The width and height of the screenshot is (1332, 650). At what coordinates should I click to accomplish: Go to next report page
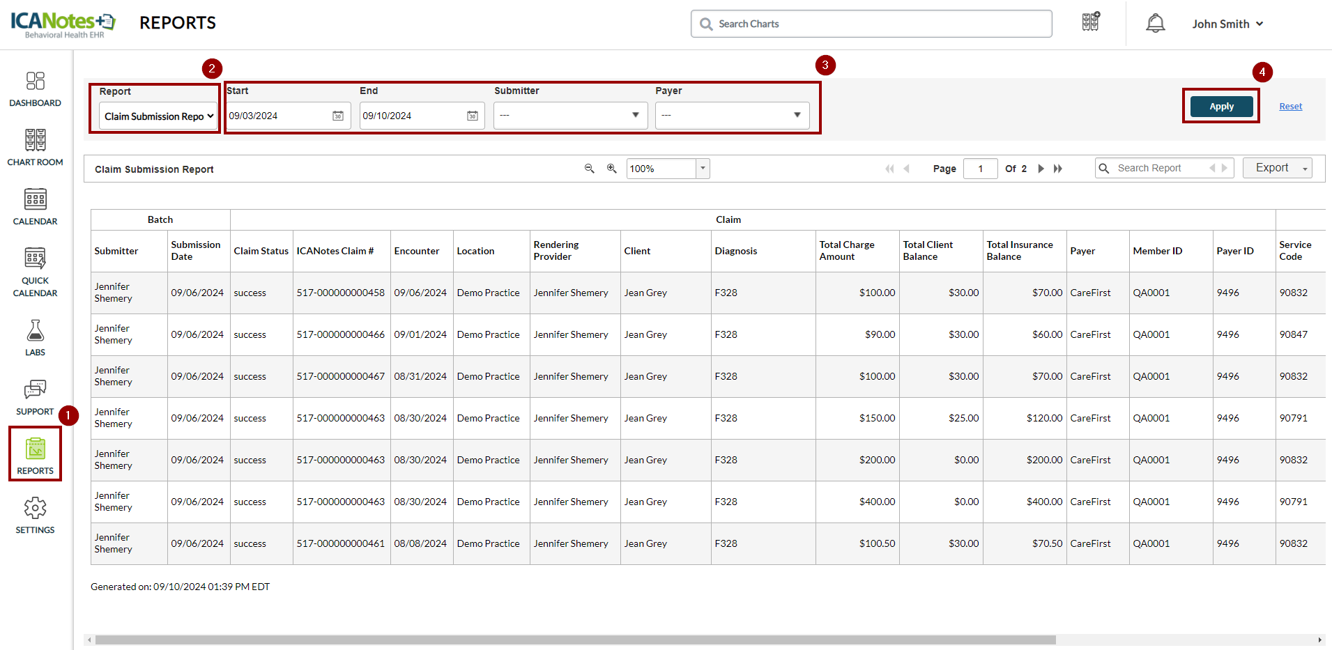click(1041, 169)
